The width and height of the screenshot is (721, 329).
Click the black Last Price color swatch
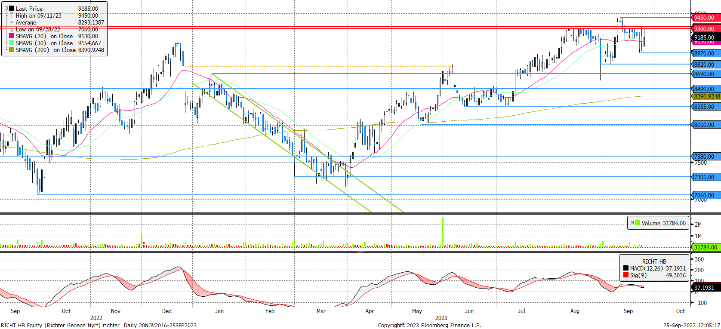click(x=12, y=8)
